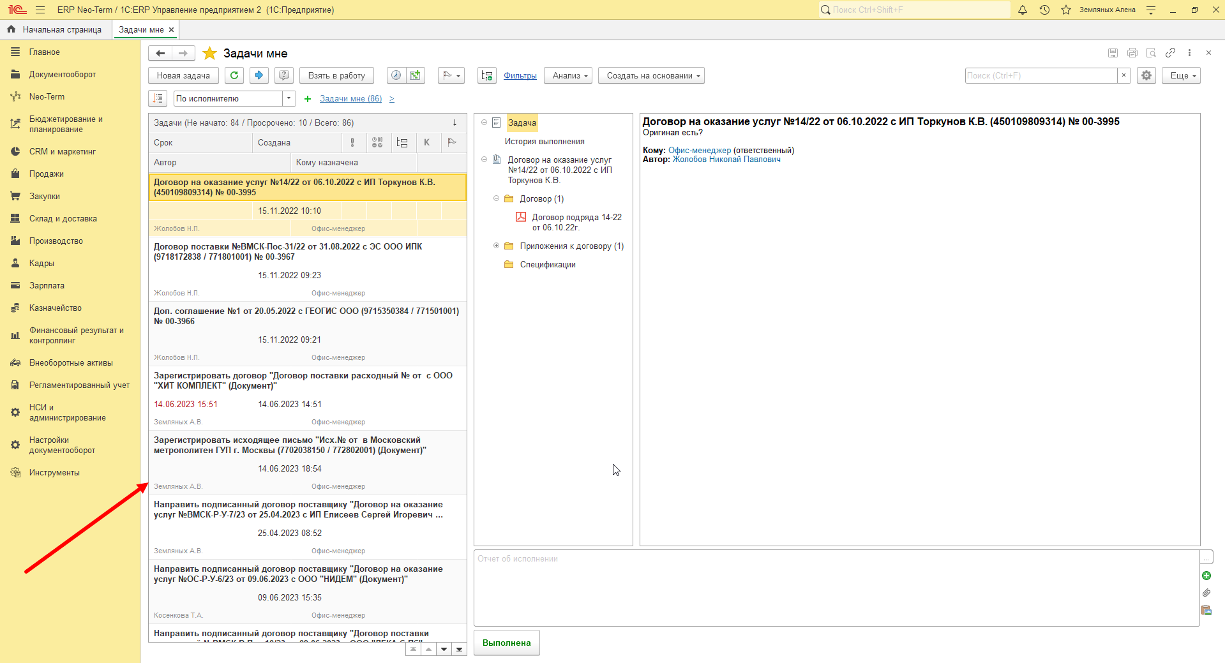Click the green spreadsheet icon beside the clock
The width and height of the screenshot is (1225, 663).
[415, 75]
